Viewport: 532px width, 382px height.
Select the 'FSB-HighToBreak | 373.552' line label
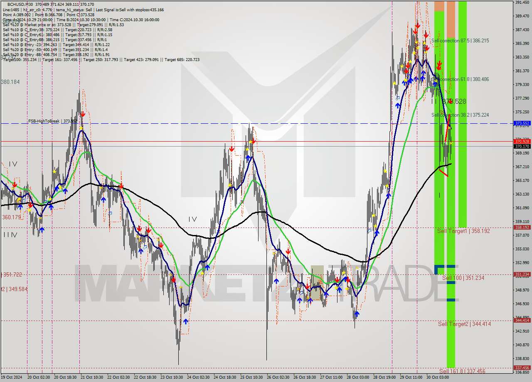pyautogui.click(x=52, y=121)
